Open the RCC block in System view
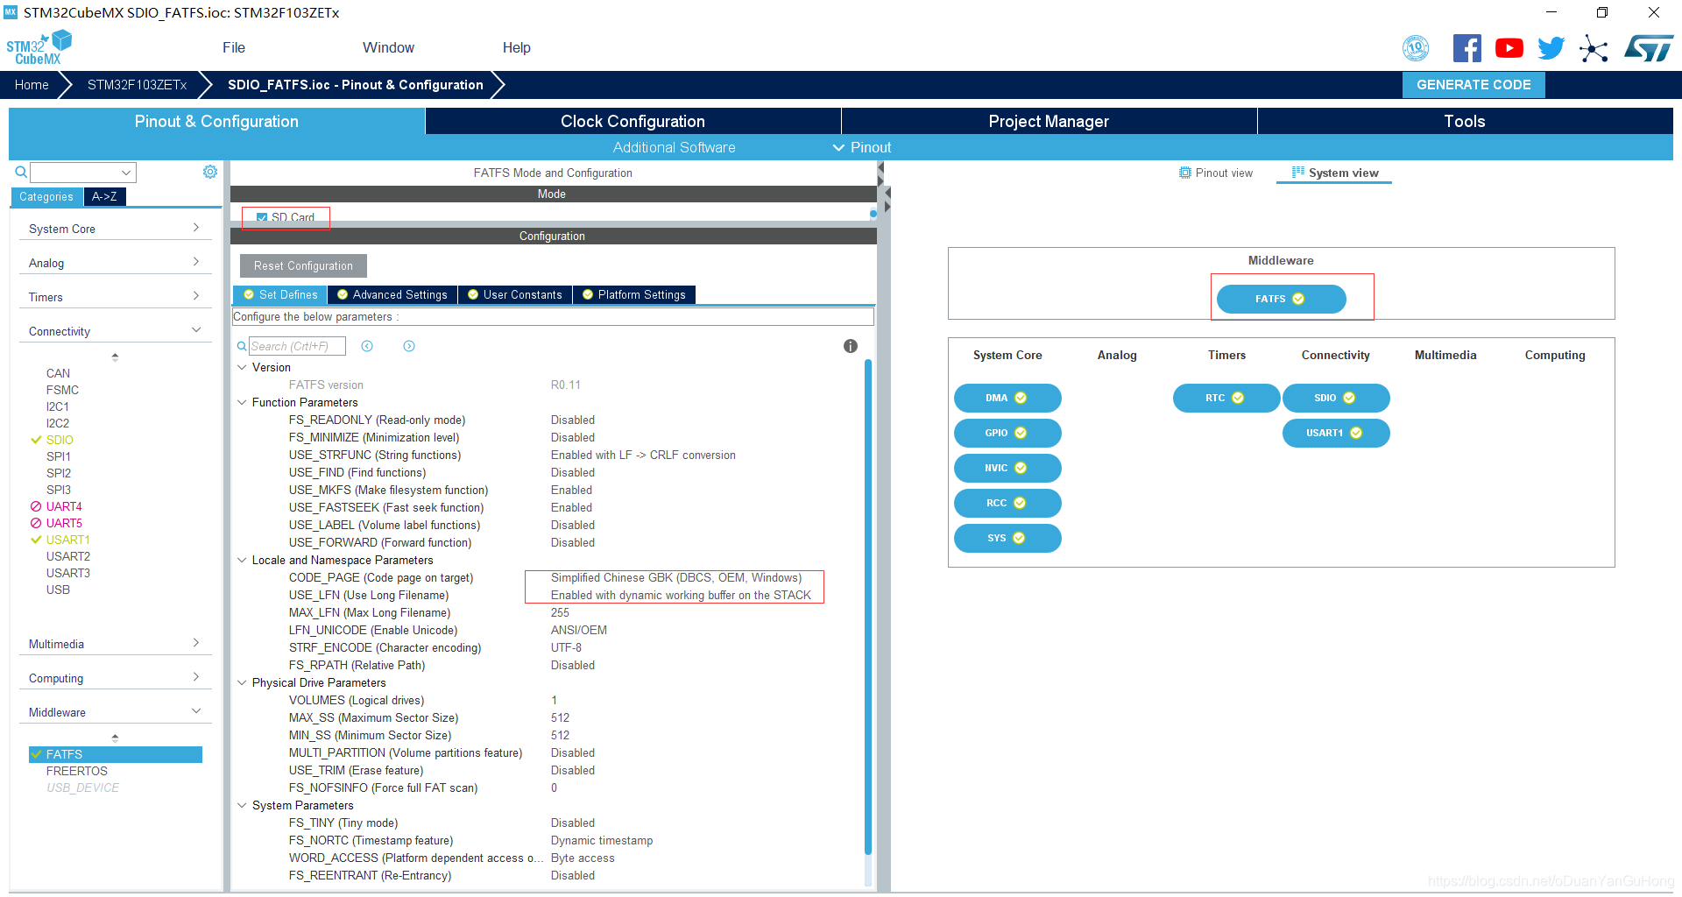 1007,503
